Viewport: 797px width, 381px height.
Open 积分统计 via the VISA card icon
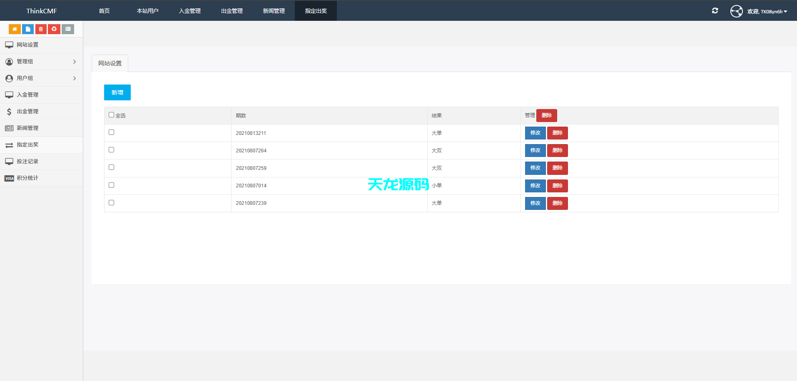pyautogui.click(x=9, y=178)
